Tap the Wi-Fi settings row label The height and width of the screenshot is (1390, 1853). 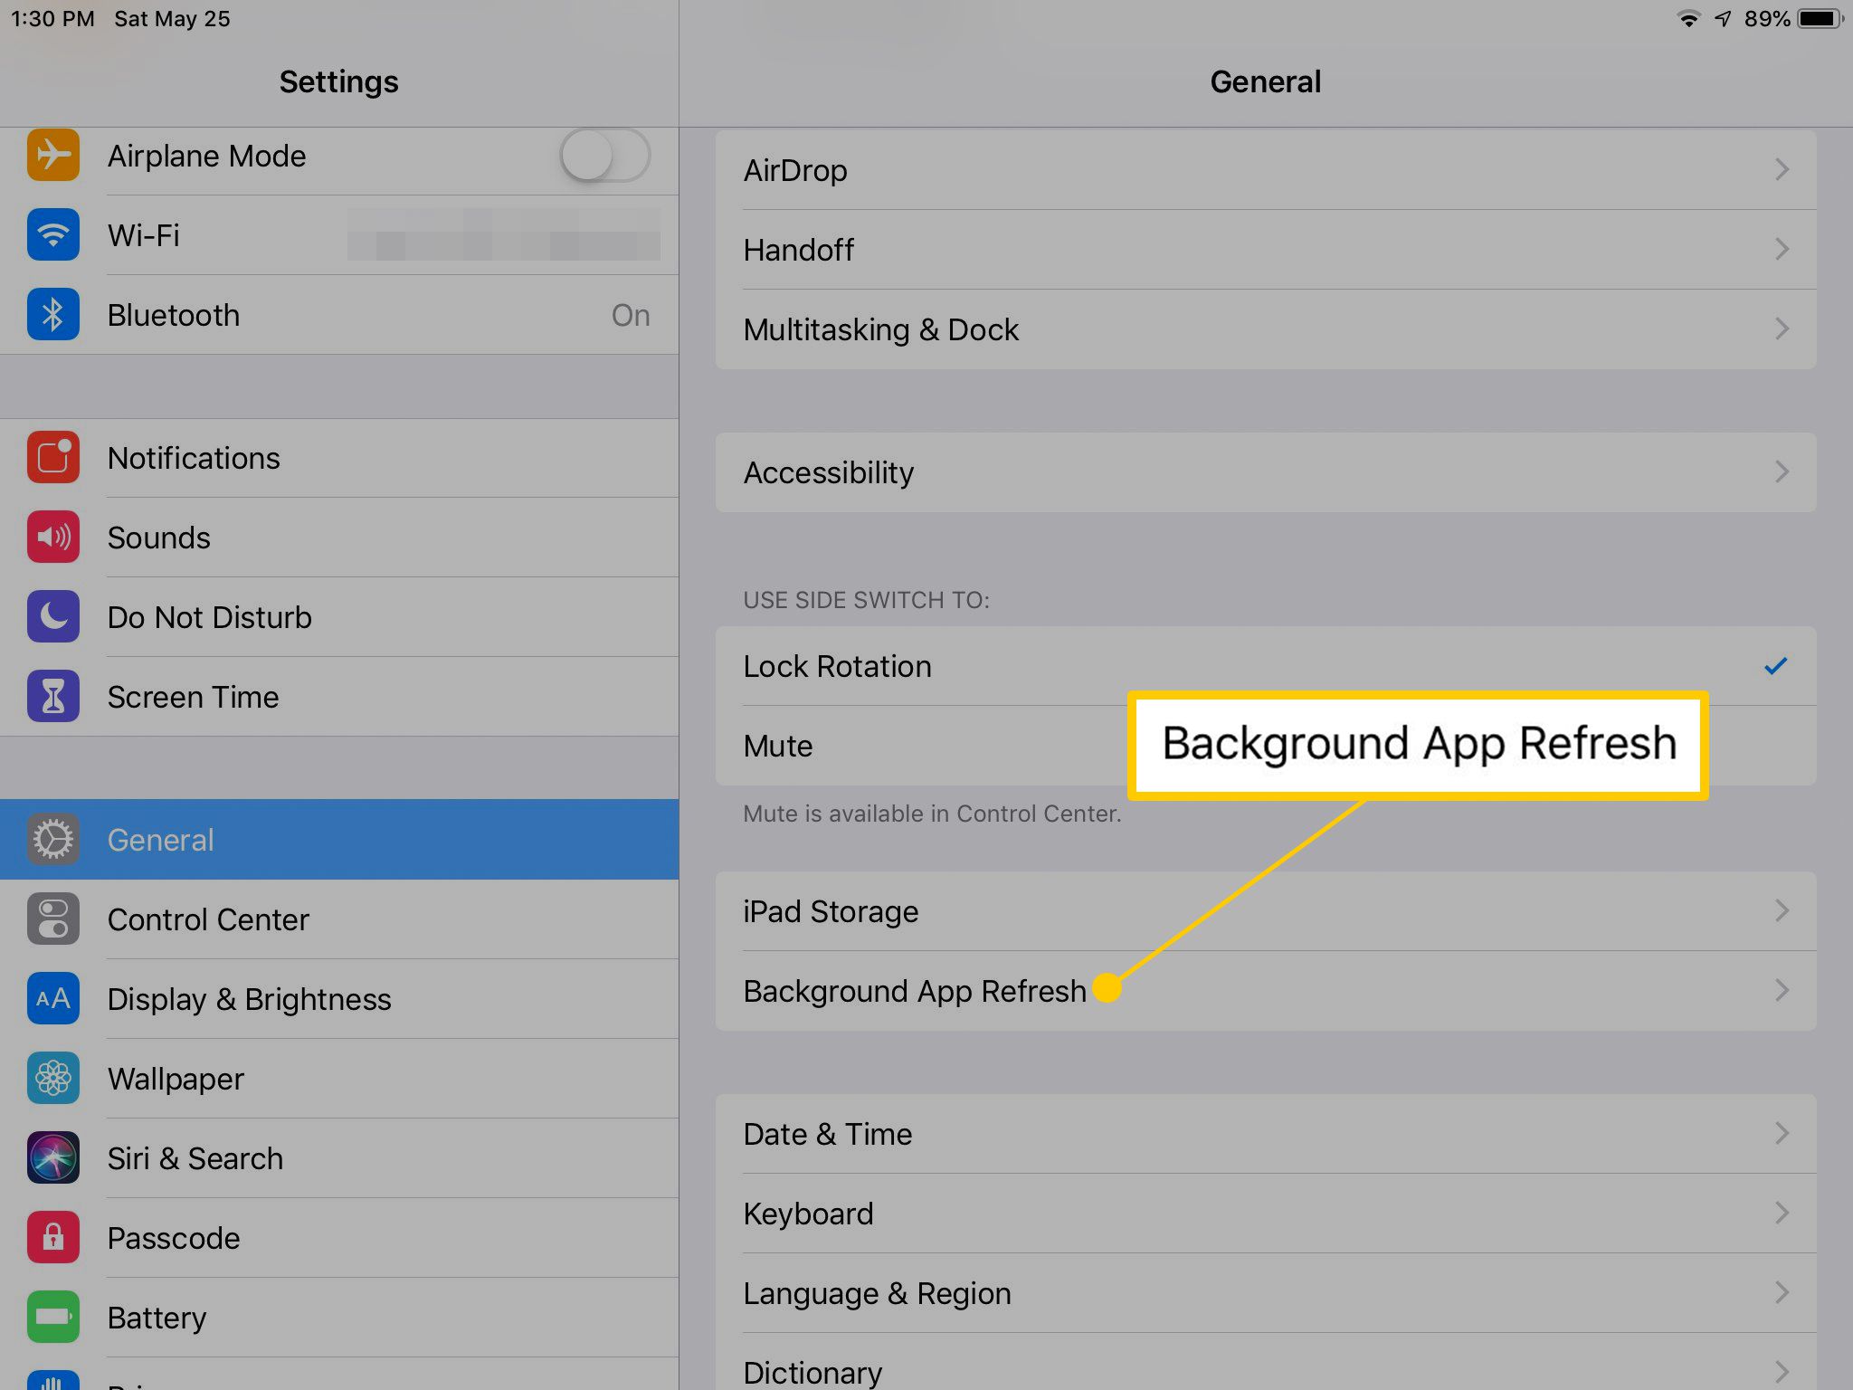tap(143, 236)
